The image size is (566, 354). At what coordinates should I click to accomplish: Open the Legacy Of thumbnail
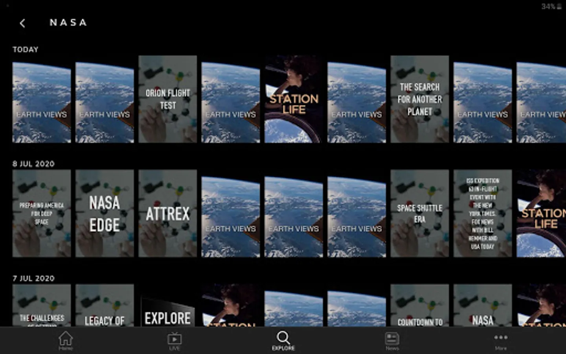(x=105, y=305)
